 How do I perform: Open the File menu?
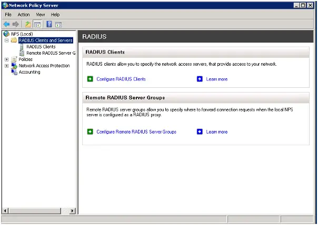pyautogui.click(x=8, y=15)
